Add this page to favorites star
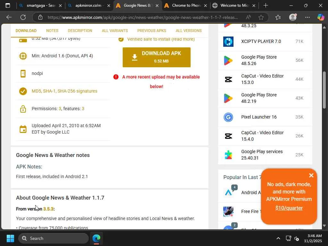 261,17
